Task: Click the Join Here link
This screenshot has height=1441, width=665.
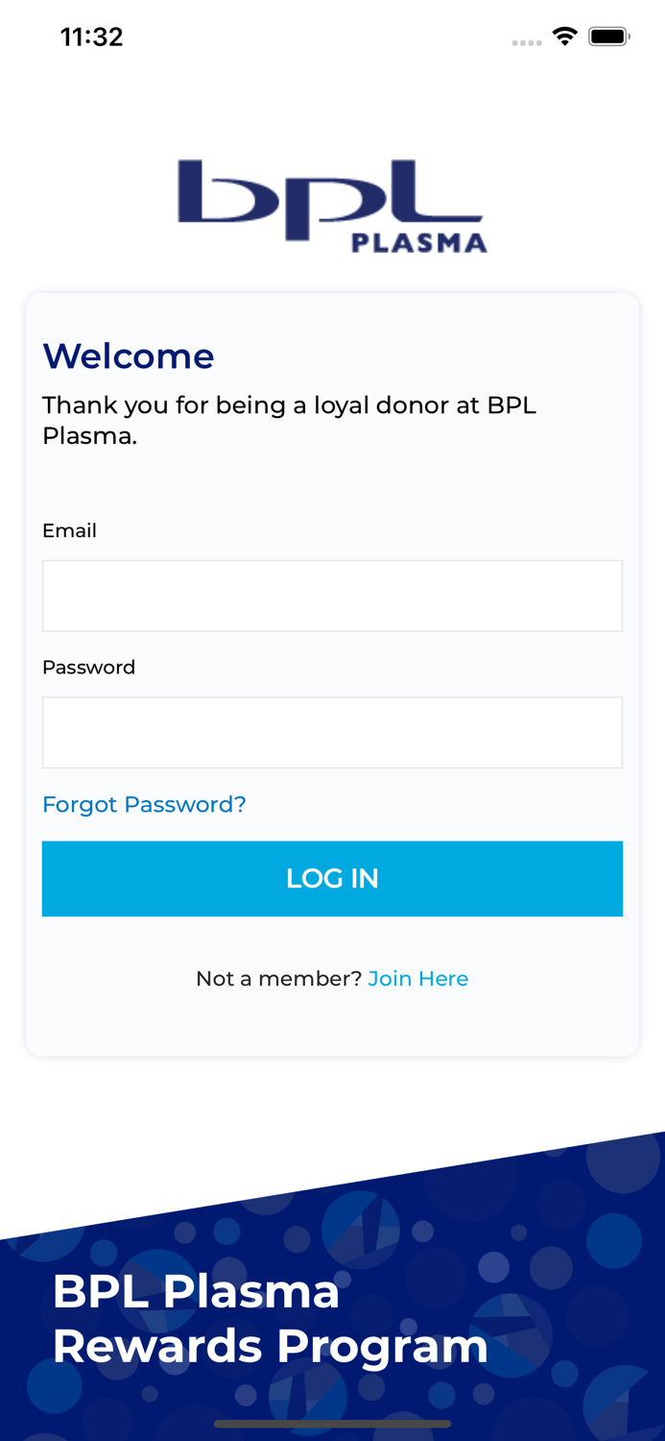Action: pyautogui.click(x=418, y=978)
